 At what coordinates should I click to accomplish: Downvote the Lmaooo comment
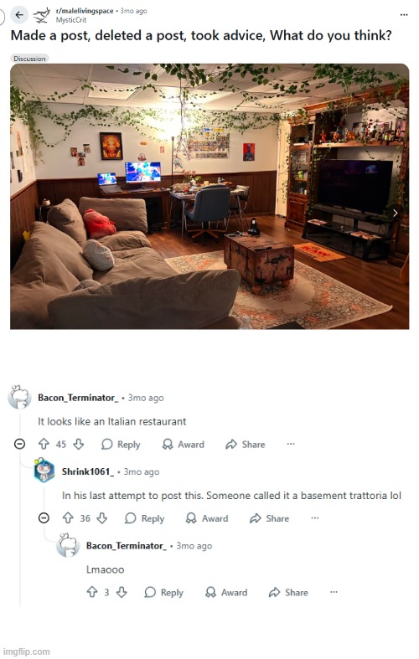click(x=122, y=592)
